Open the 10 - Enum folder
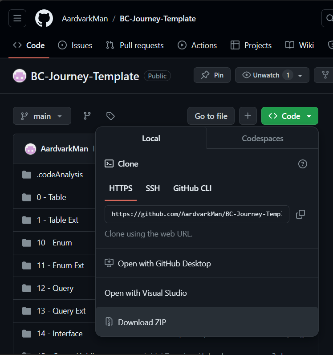The width and height of the screenshot is (333, 355). click(x=54, y=243)
